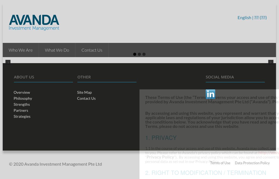Switch the site language to Chinese
Screen dimensions: 279x179
pyautogui.click(x=260, y=17)
